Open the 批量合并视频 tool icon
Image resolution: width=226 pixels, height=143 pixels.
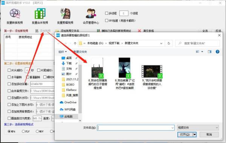tap(40, 14)
